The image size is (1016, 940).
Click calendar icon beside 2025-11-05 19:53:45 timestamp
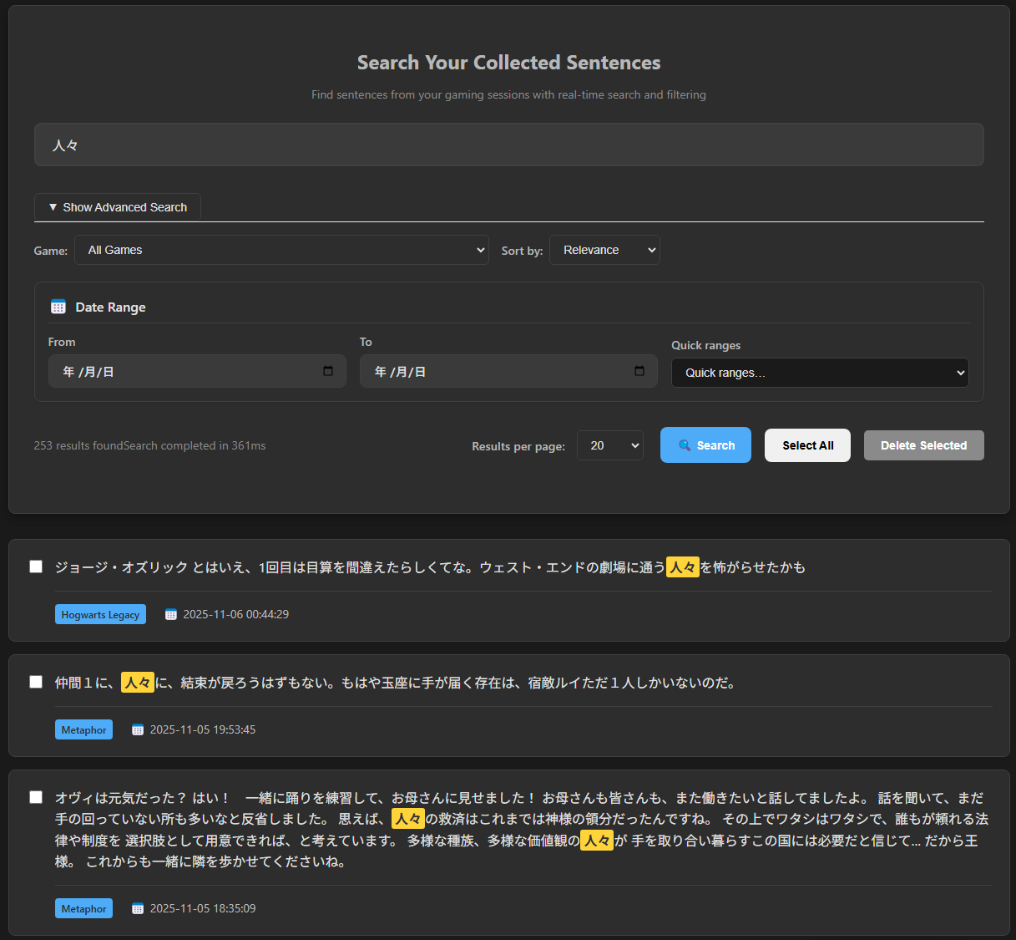click(x=138, y=729)
